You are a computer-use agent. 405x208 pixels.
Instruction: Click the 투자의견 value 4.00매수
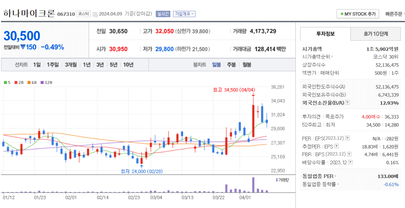coord(371,117)
